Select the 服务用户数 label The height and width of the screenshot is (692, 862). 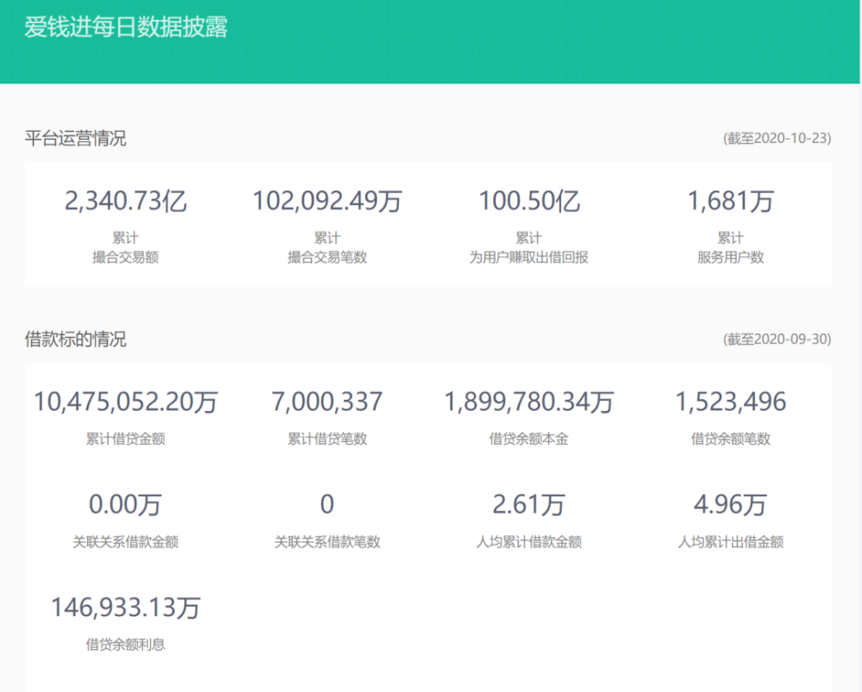coord(731,257)
